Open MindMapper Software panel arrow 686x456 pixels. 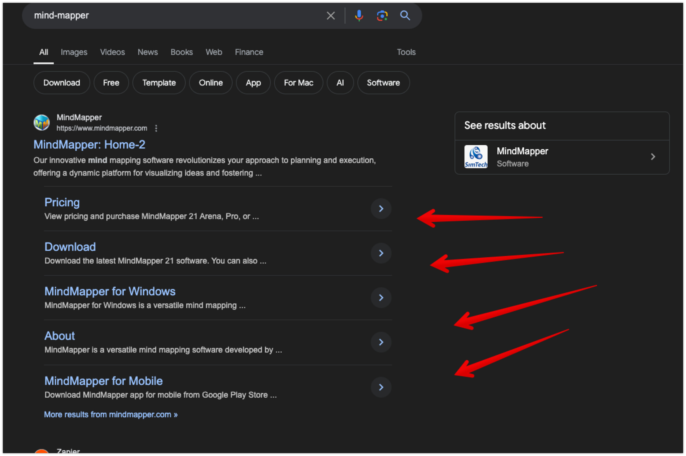653,157
